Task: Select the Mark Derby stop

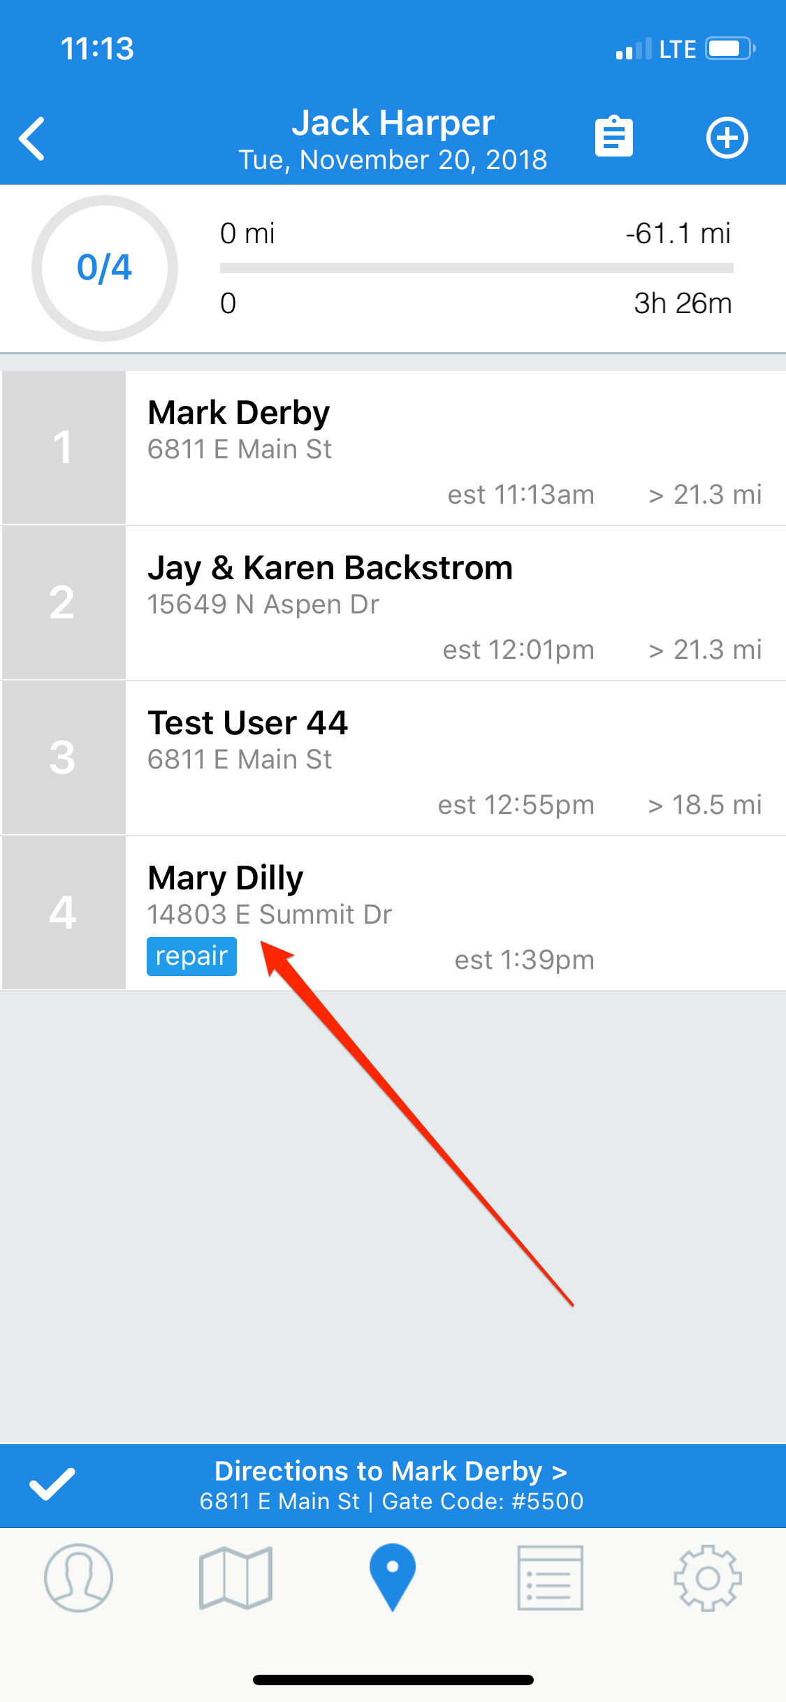Action: pyautogui.click(x=393, y=448)
